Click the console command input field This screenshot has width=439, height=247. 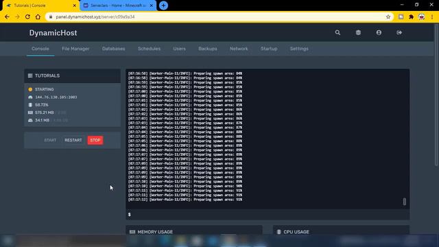[x=268, y=214]
